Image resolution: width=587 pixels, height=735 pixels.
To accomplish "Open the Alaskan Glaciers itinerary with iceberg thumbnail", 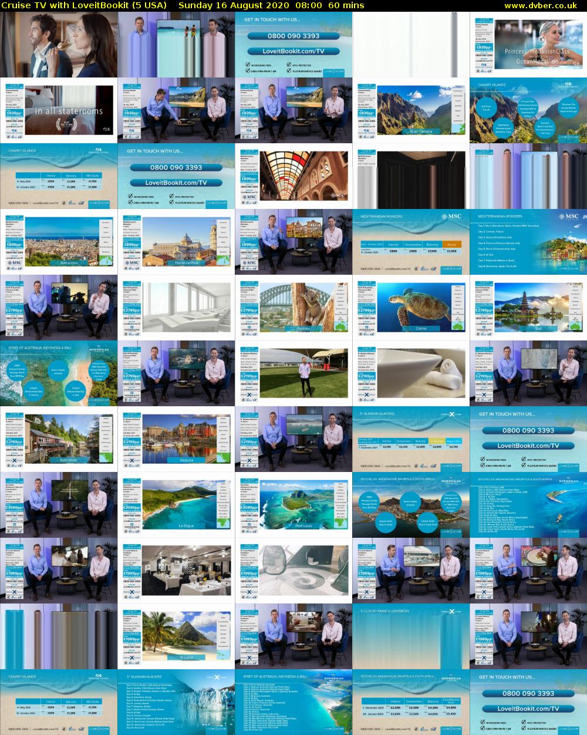I will [x=176, y=702].
